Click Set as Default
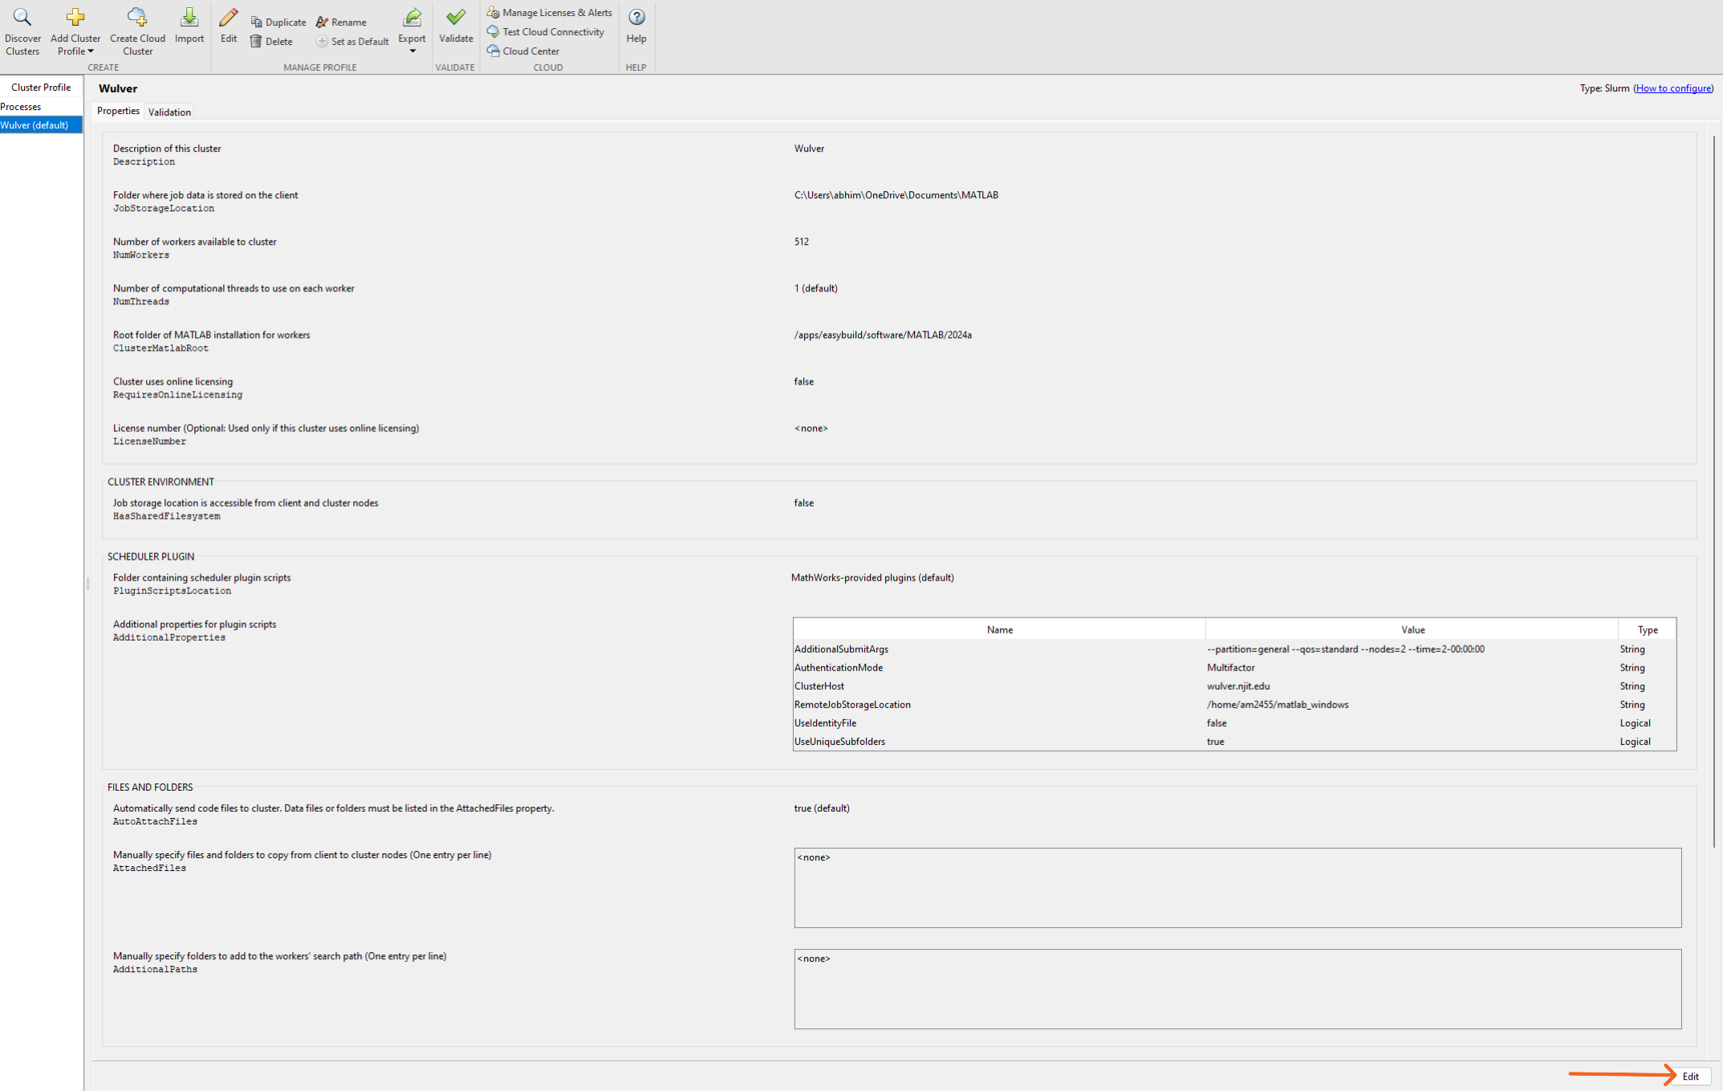The image size is (1723, 1091). click(x=352, y=41)
